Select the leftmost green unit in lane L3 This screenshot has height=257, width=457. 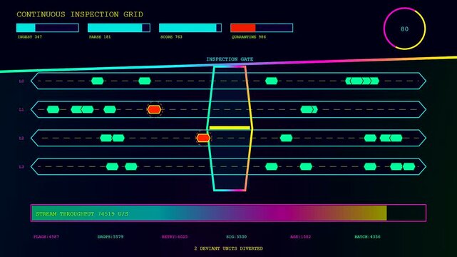(x=112, y=166)
